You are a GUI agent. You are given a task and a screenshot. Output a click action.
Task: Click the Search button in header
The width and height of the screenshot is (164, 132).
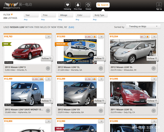(103, 5)
